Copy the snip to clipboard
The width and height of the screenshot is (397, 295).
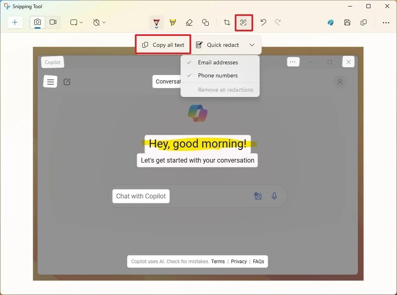[364, 22]
